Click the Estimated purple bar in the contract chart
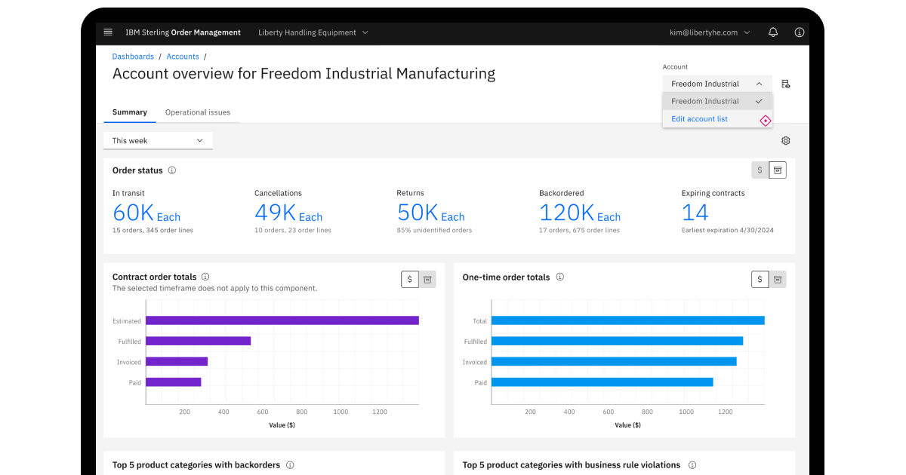 click(282, 320)
